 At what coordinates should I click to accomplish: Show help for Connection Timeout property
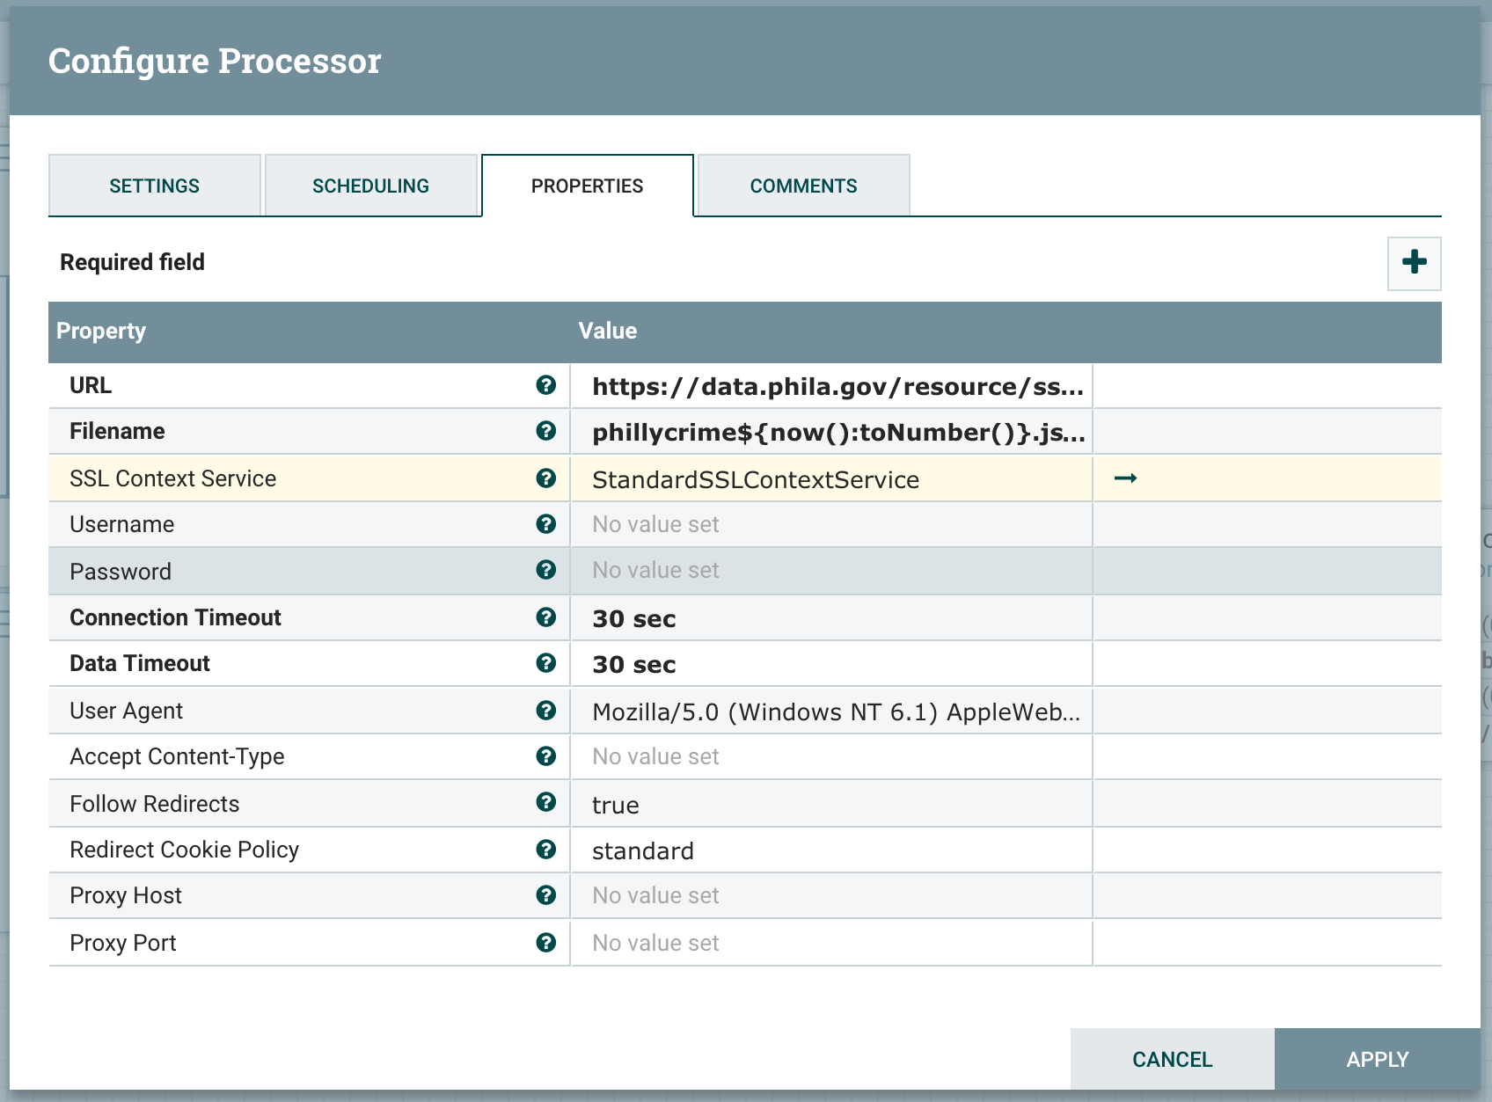545,617
